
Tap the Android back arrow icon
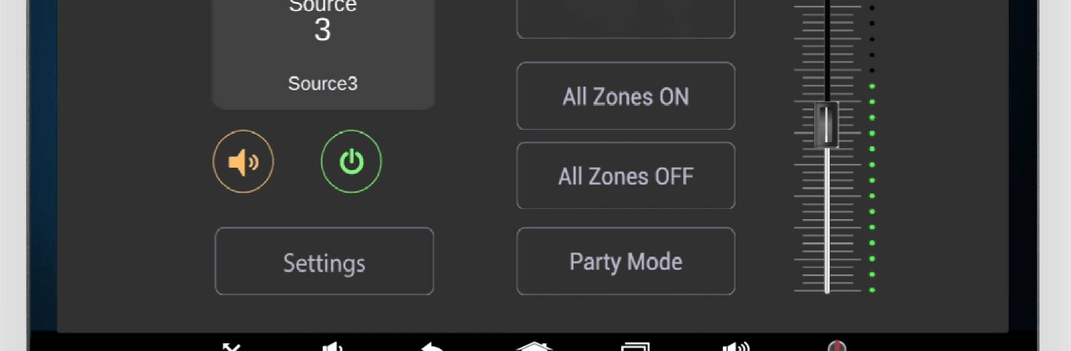coord(432,347)
